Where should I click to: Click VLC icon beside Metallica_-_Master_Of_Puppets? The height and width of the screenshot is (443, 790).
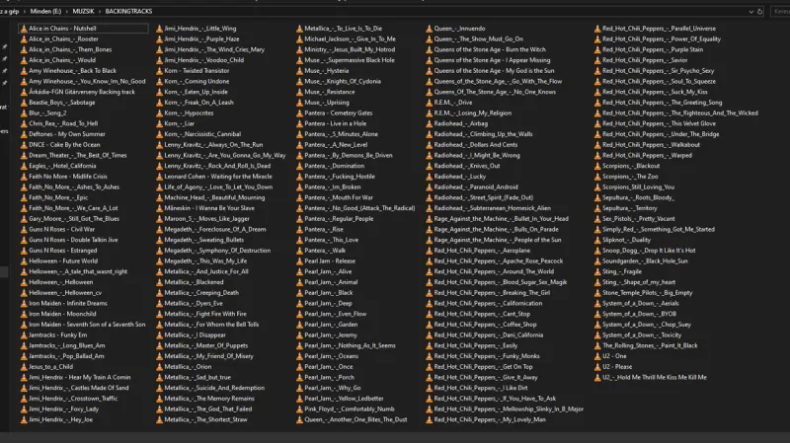click(159, 346)
